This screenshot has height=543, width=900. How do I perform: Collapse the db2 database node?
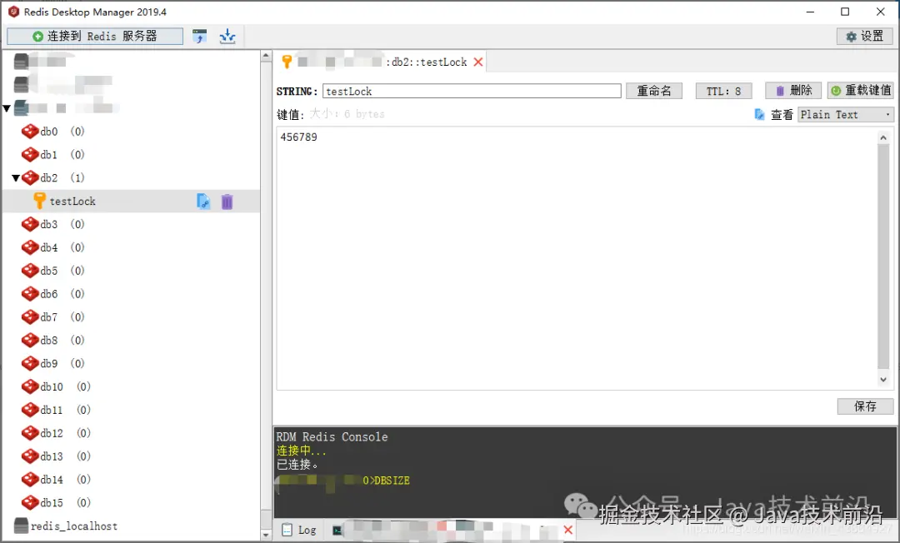(16, 177)
